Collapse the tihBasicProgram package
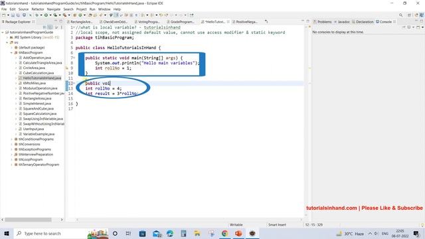This screenshot has width=425, height=239. coord(12,52)
